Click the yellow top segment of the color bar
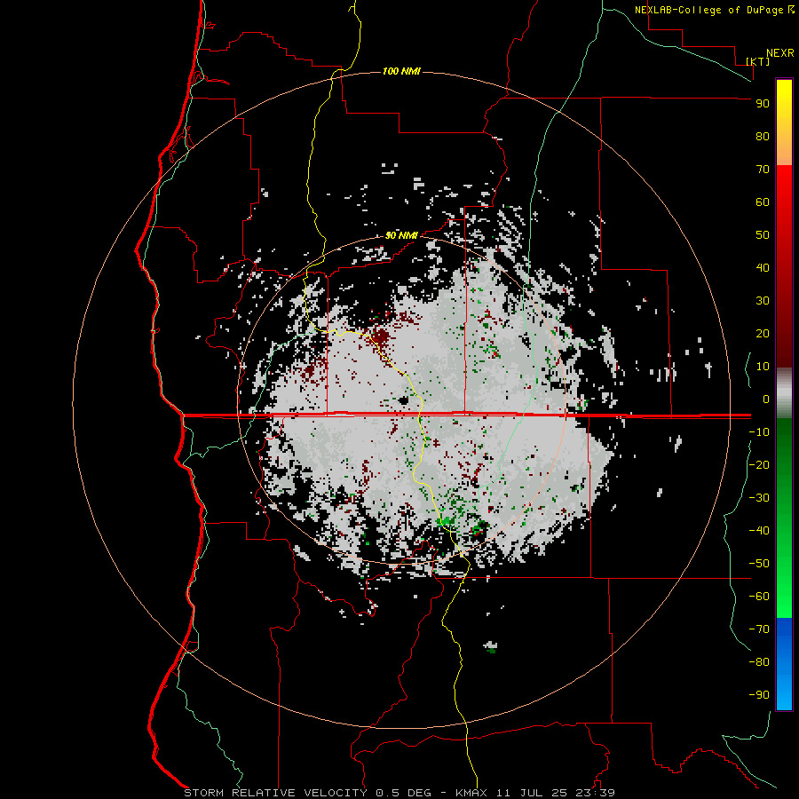The width and height of the screenshot is (799, 799). click(x=784, y=122)
